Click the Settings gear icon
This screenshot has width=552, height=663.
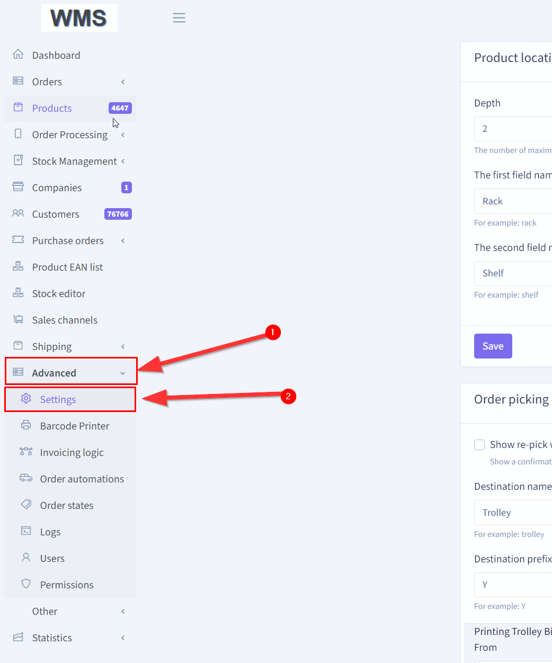click(x=26, y=399)
